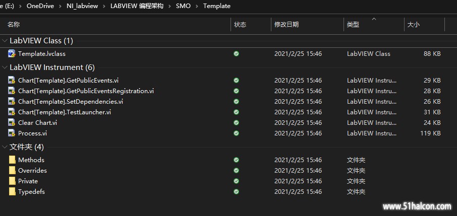Navigate to SMO in breadcrumb

pos(183,6)
